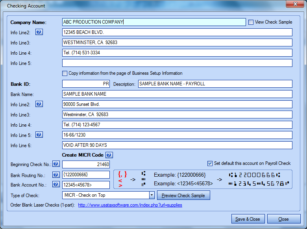Image resolution: width=307 pixels, height=229 pixels.
Task: Expand the Type of Check dropdown
Action: [x=152, y=195]
